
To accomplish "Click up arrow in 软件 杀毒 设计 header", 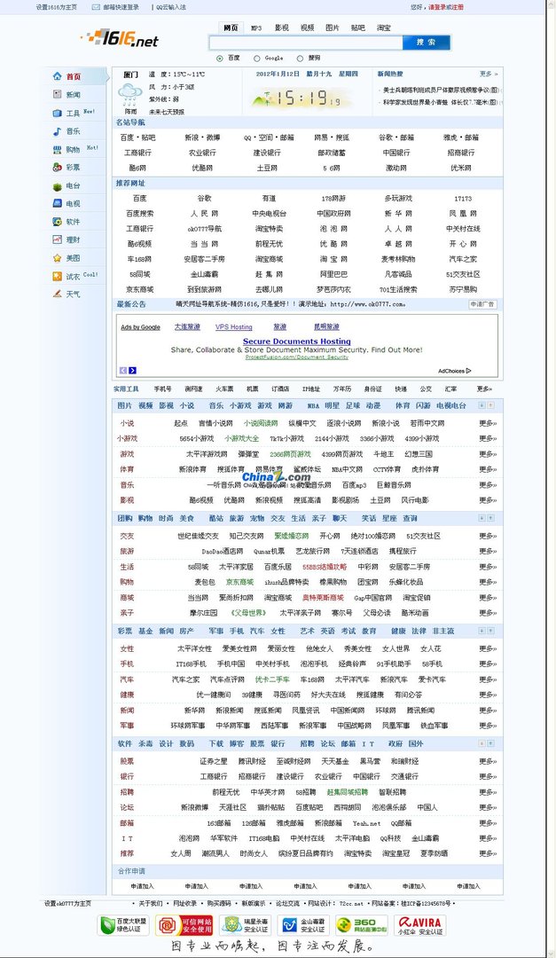I will click(x=490, y=743).
